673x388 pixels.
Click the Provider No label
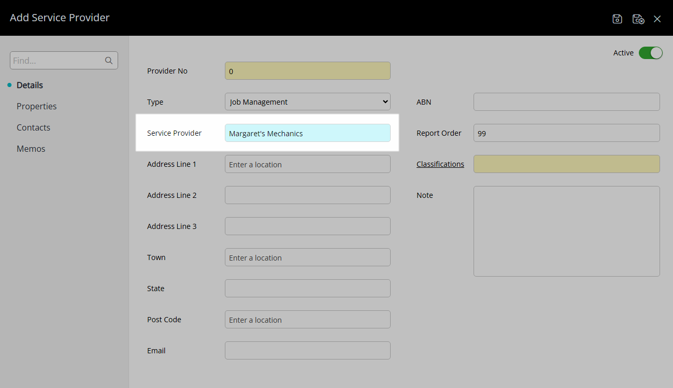point(167,71)
